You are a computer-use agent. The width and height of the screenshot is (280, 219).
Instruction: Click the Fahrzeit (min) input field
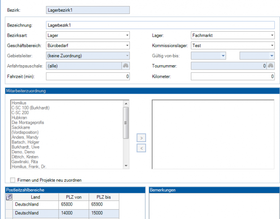[88, 76]
